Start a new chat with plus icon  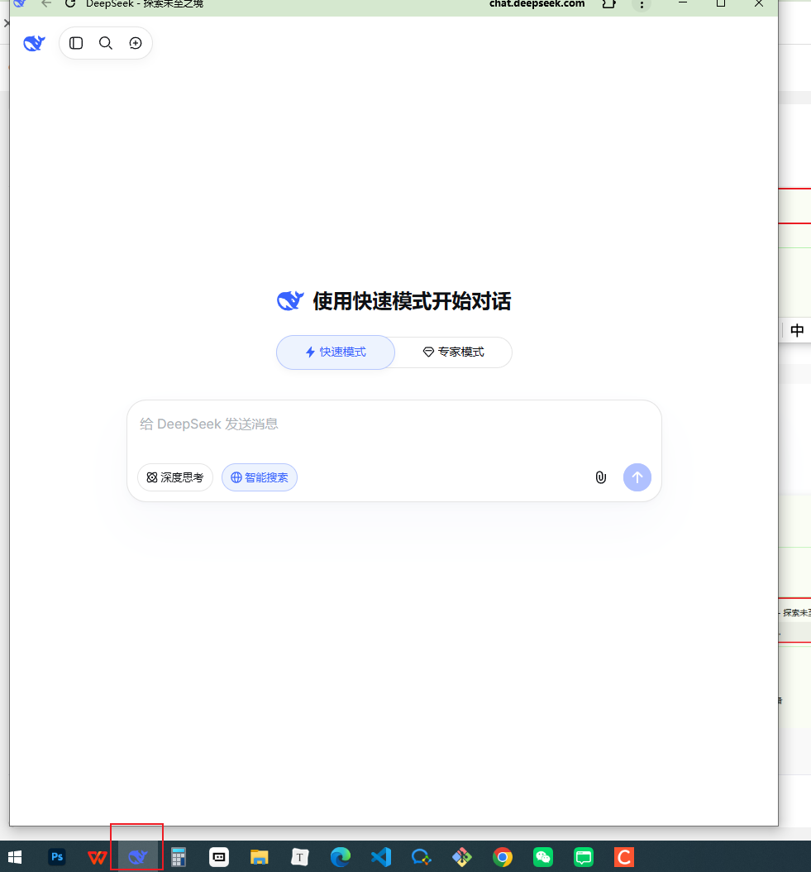click(136, 43)
